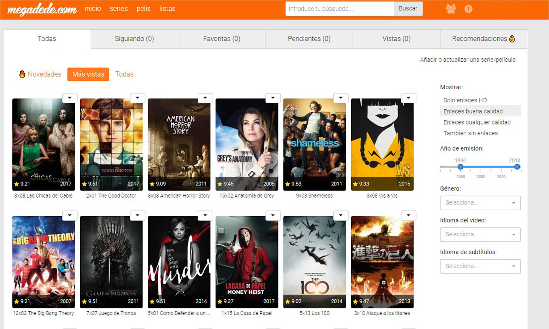Open the dropdown arrow on Game of Thrones poster
The width and height of the screenshot is (549, 329).
[137, 215]
